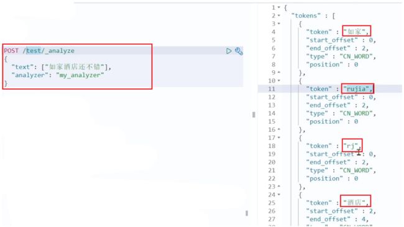Click "CN_WORD" type value on line 7
Viewport: 404px width, 227px height.
(356, 56)
